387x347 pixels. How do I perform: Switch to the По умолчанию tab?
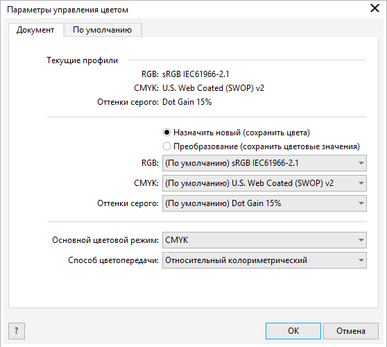coord(103,30)
